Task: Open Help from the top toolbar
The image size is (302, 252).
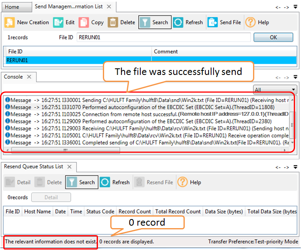Action: (x=250, y=23)
